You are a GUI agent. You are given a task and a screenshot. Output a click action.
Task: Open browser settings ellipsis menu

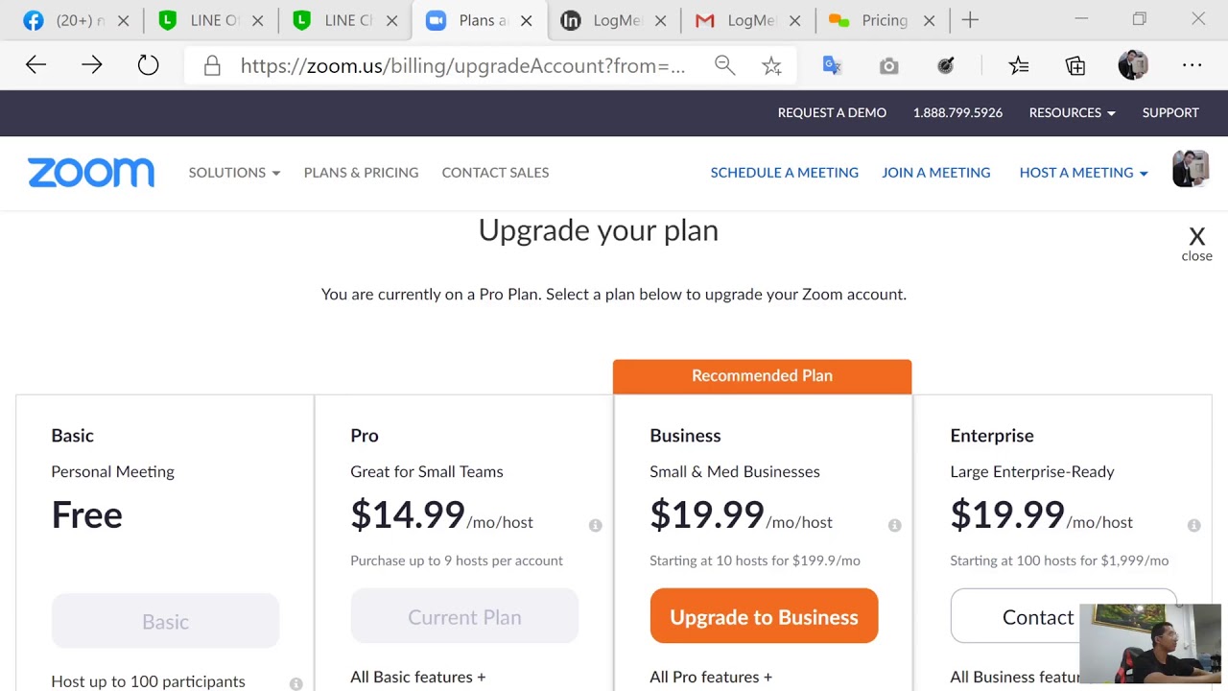(x=1192, y=65)
